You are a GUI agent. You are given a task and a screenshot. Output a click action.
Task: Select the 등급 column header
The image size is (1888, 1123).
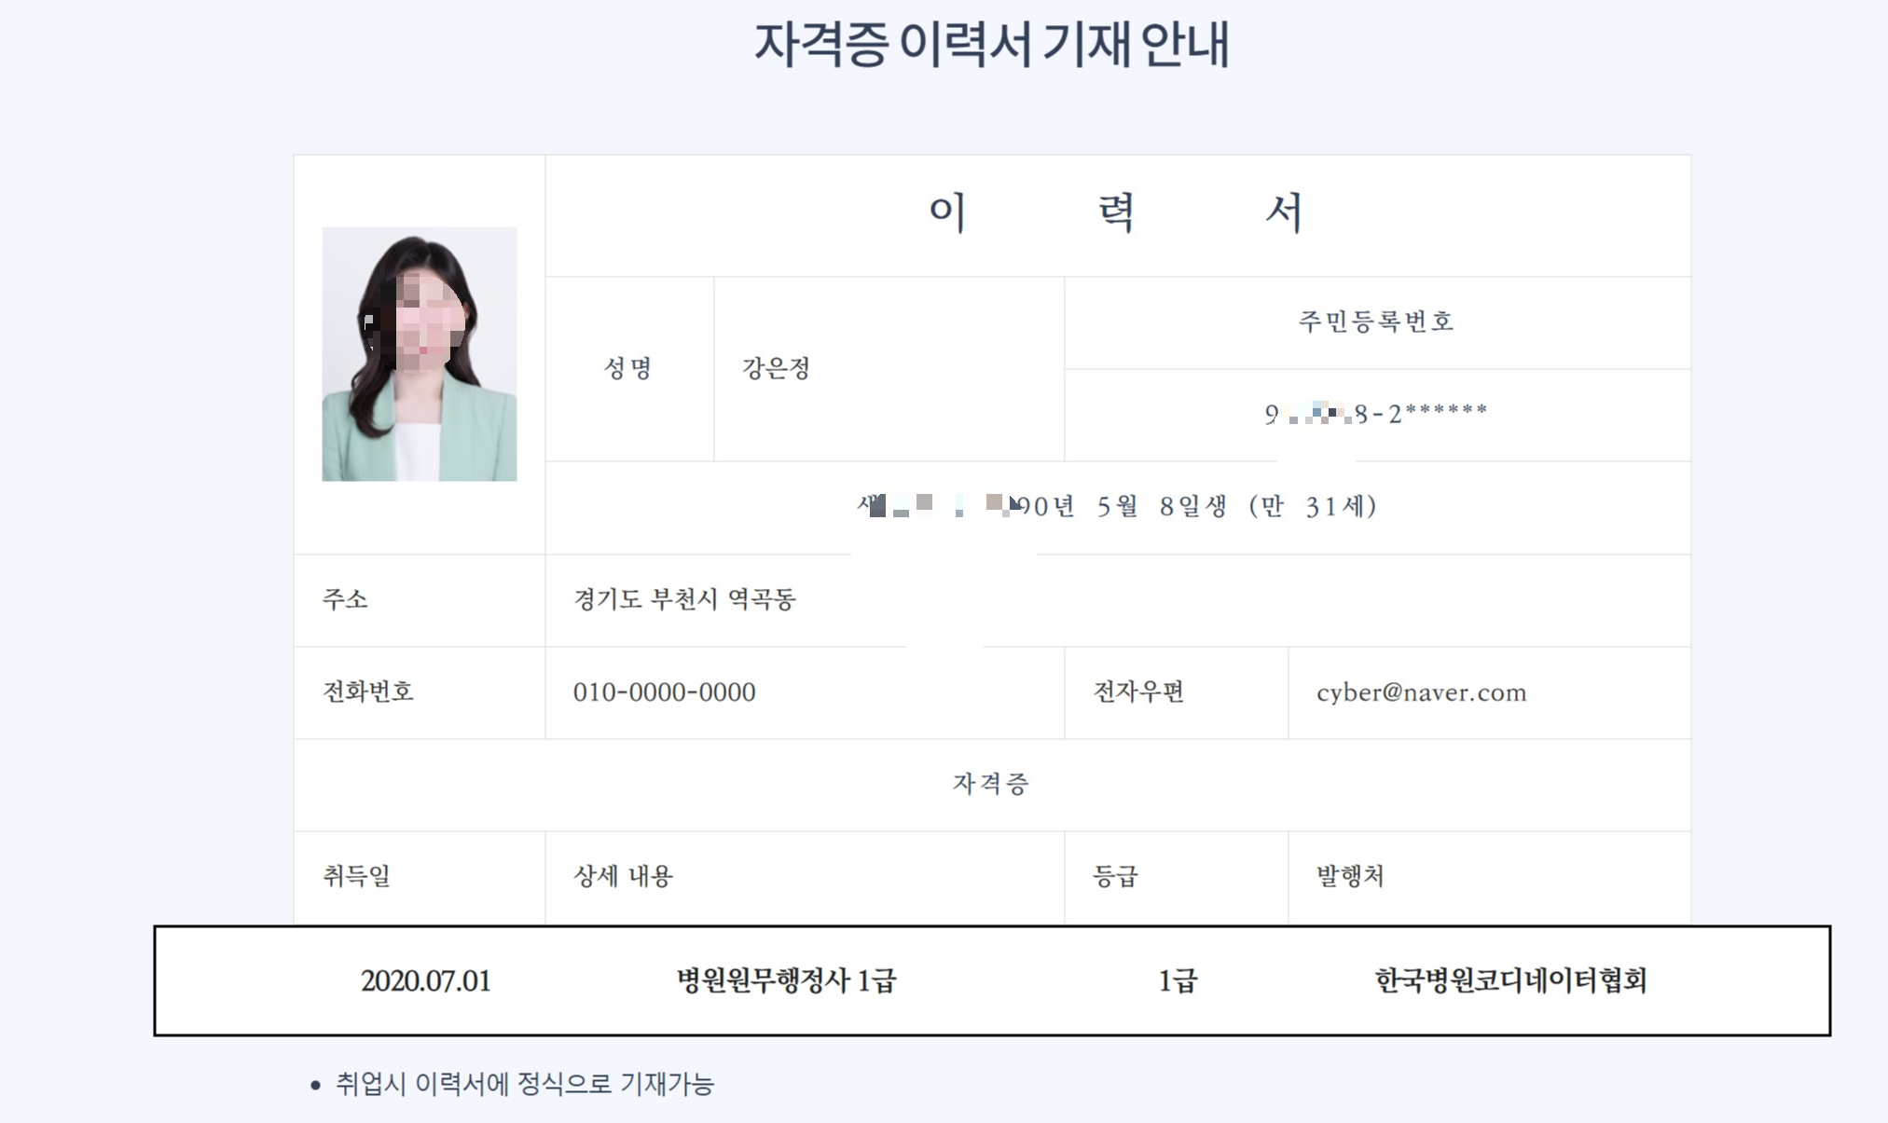point(1125,876)
